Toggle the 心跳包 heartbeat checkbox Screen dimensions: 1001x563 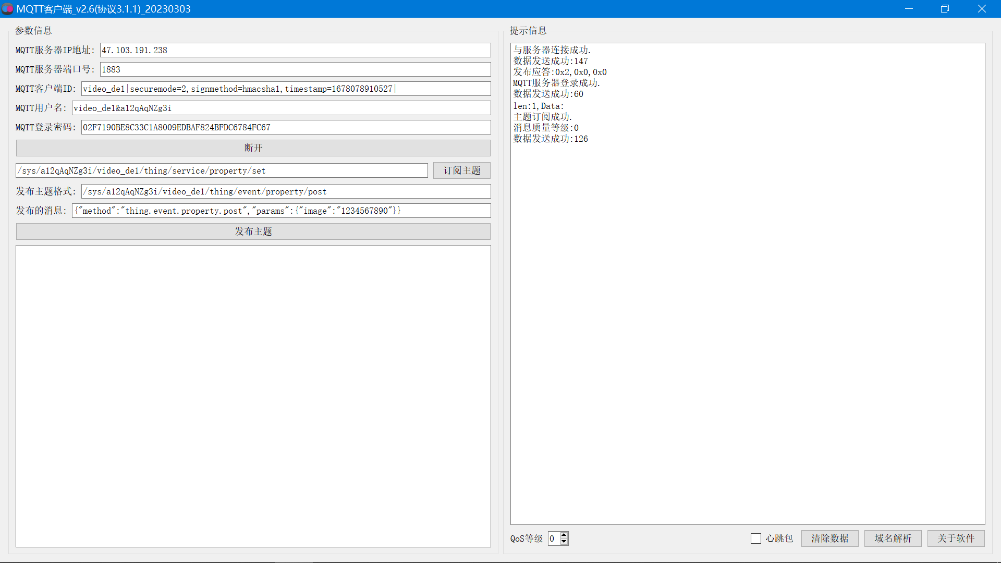(x=755, y=538)
